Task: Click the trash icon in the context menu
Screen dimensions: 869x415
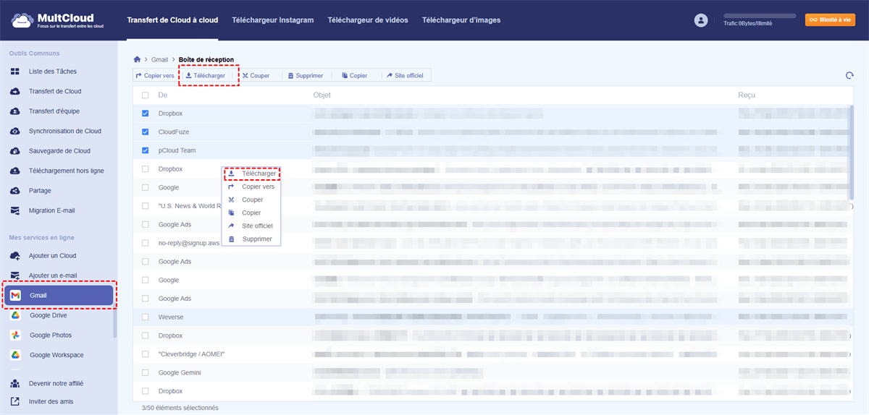Action: tap(231, 239)
